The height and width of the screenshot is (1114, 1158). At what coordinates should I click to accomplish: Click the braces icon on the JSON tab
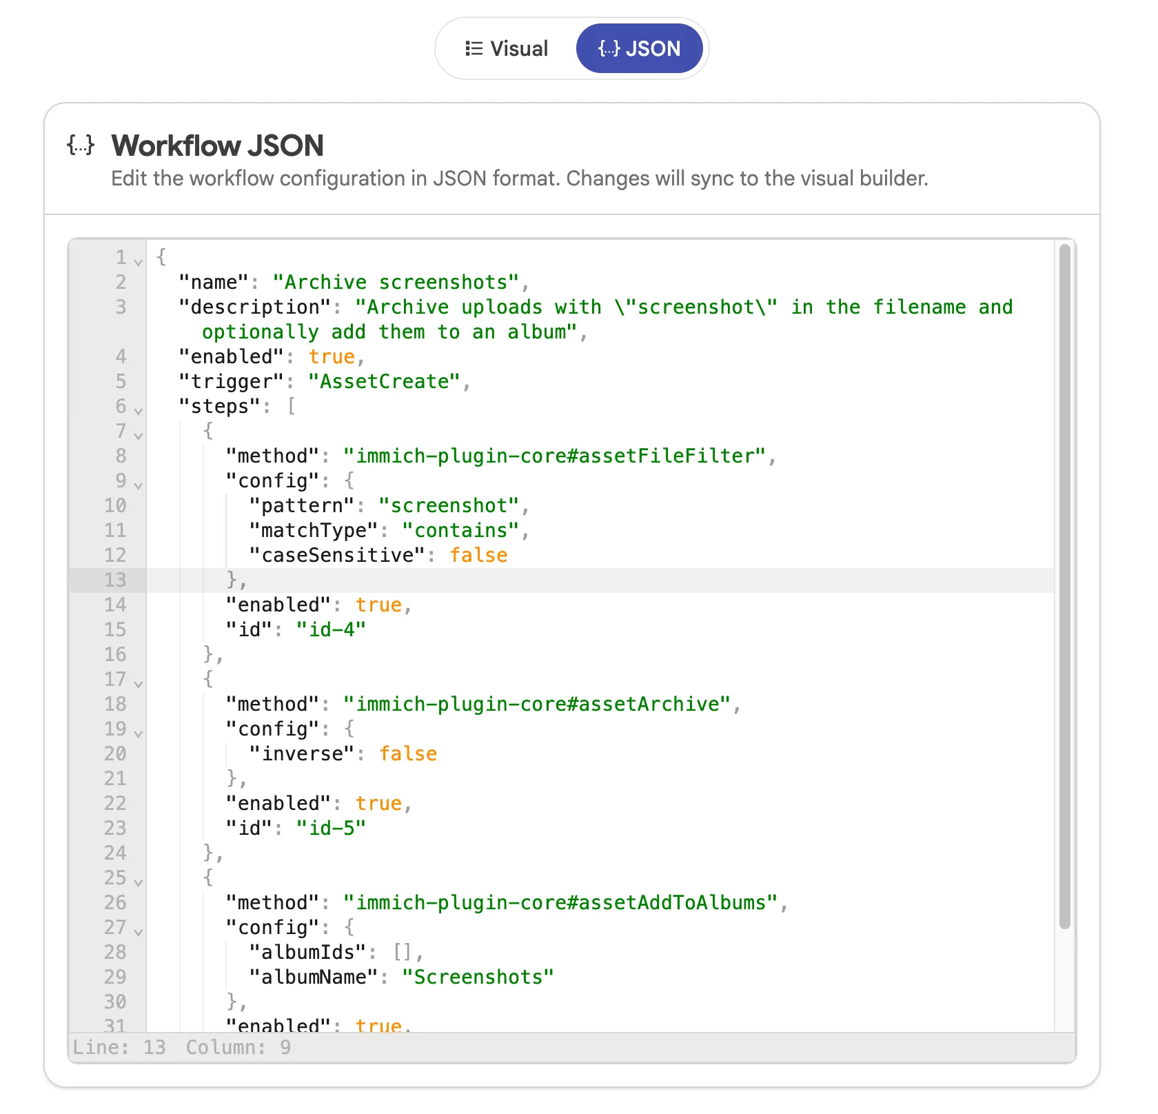click(x=609, y=48)
